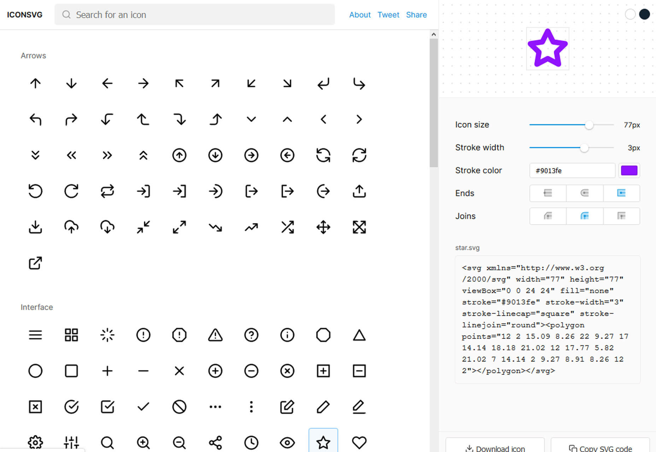This screenshot has height=452, width=656.
Task: Open the purple stroke color swatch
Action: click(629, 171)
